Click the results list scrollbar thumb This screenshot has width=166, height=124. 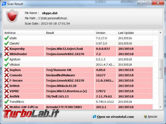click(x=160, y=69)
